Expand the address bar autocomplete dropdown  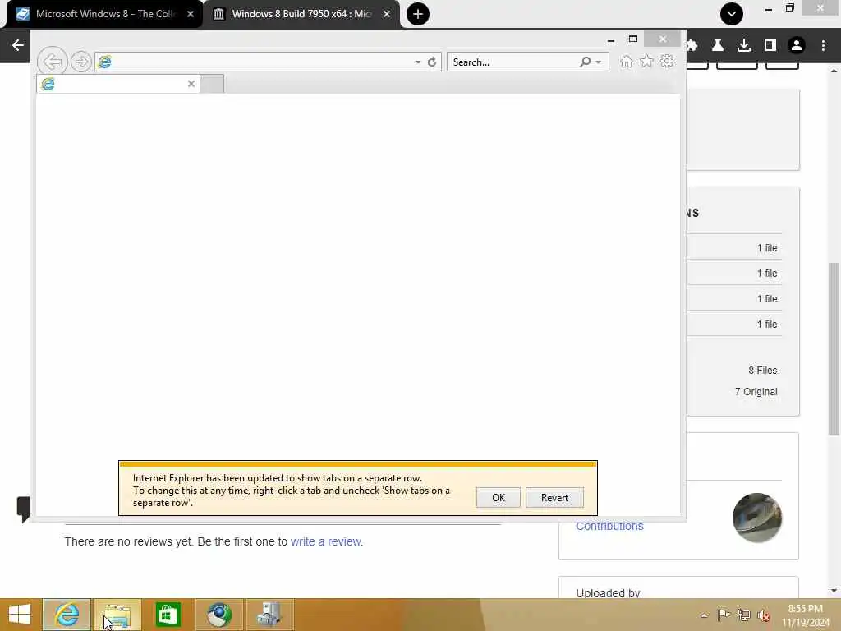pos(418,62)
